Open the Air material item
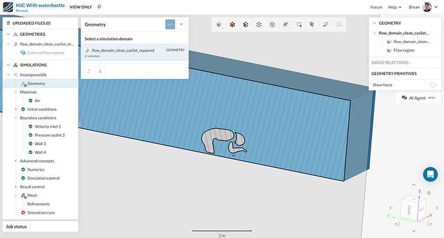The width and height of the screenshot is (444, 238). point(37,101)
